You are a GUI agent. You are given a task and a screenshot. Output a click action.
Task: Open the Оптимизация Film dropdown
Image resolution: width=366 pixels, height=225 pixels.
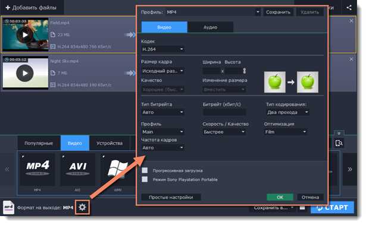[286, 132]
